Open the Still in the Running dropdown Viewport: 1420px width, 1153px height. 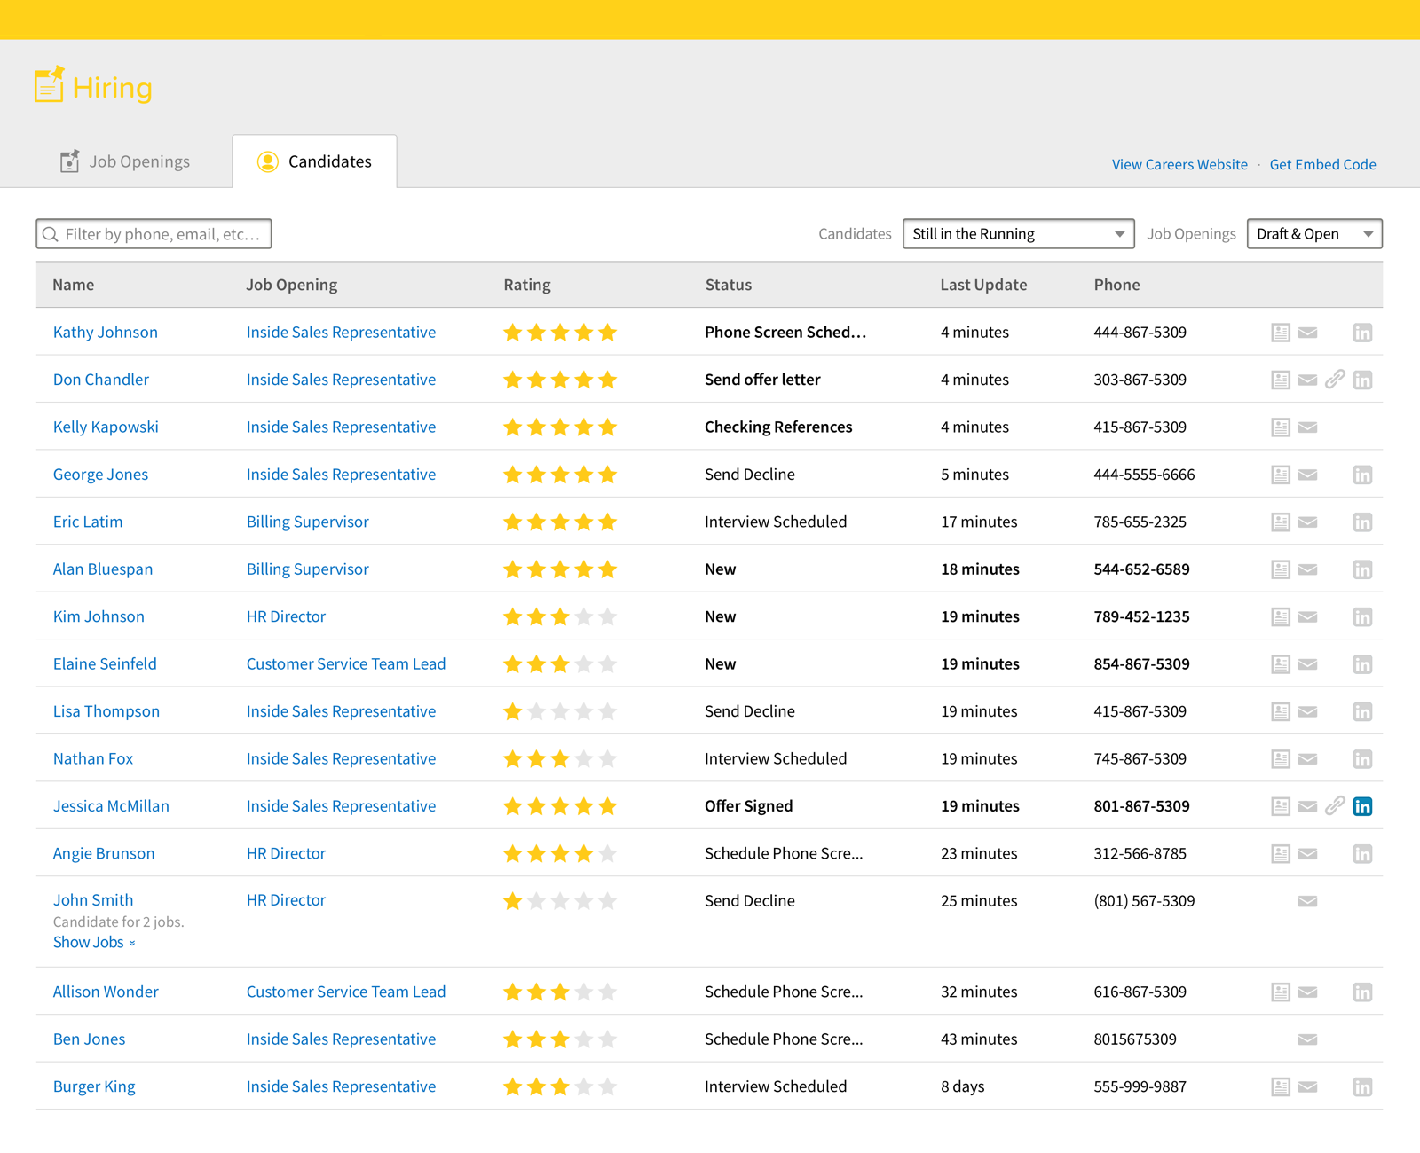pyautogui.click(x=1018, y=234)
